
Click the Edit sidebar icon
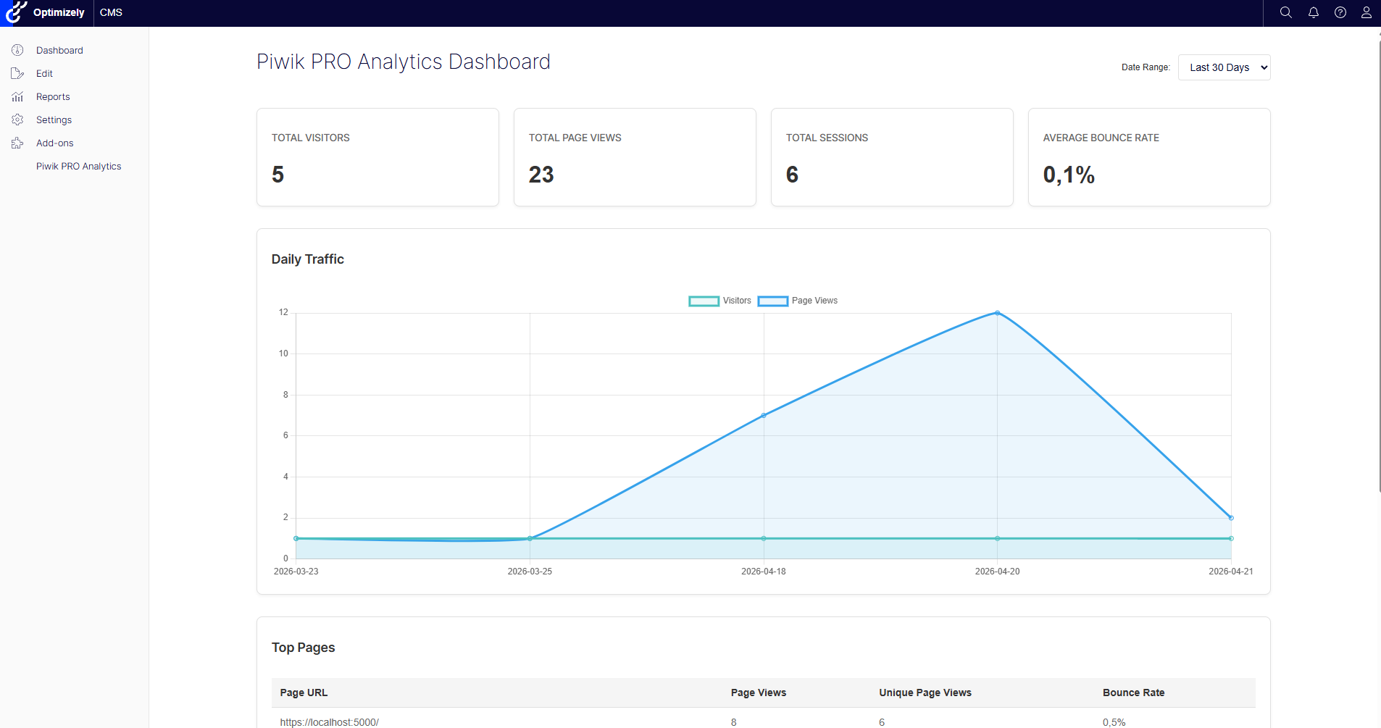pos(17,73)
